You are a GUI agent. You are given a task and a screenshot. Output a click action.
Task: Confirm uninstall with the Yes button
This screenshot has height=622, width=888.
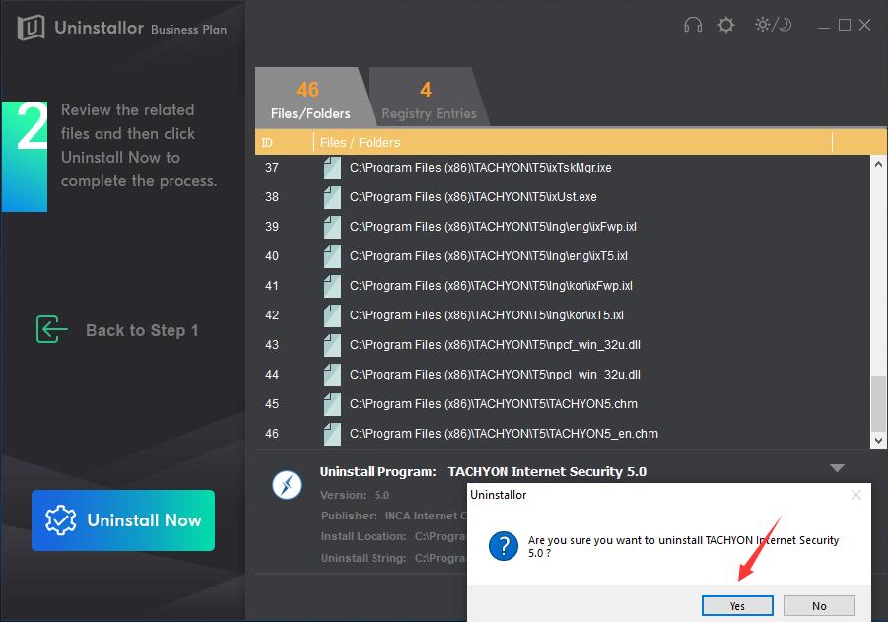tap(737, 605)
